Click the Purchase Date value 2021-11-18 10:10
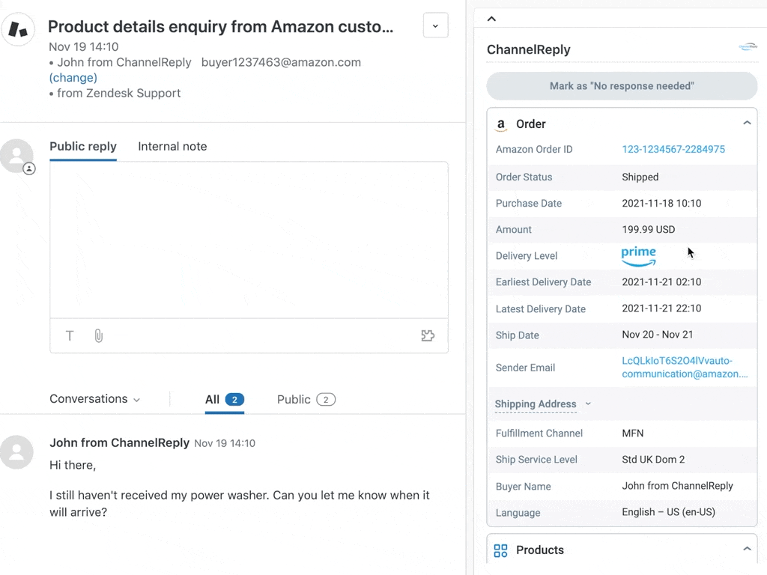 661,204
